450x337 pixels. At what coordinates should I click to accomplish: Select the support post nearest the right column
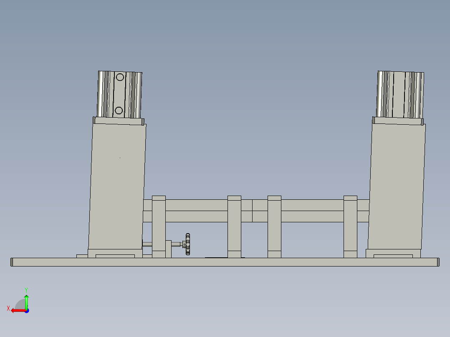pyautogui.click(x=350, y=226)
